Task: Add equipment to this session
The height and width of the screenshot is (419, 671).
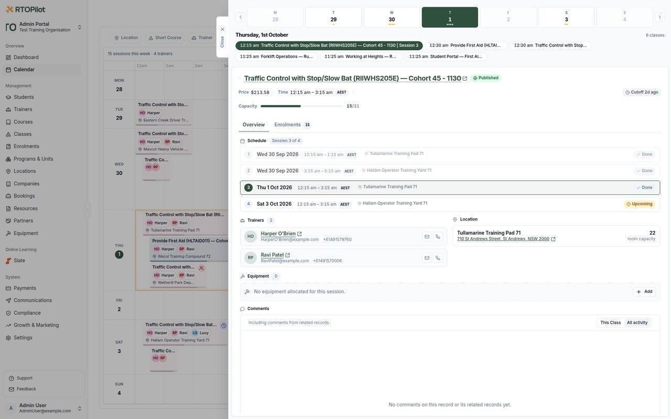Action: pyautogui.click(x=644, y=292)
